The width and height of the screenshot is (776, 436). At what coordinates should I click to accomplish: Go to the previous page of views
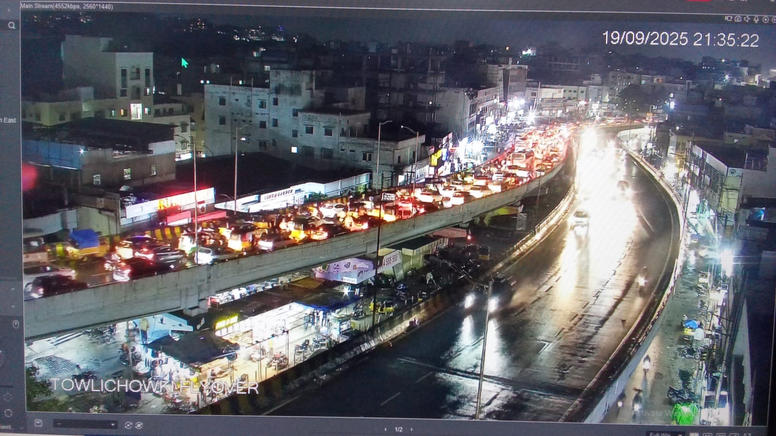(385, 429)
